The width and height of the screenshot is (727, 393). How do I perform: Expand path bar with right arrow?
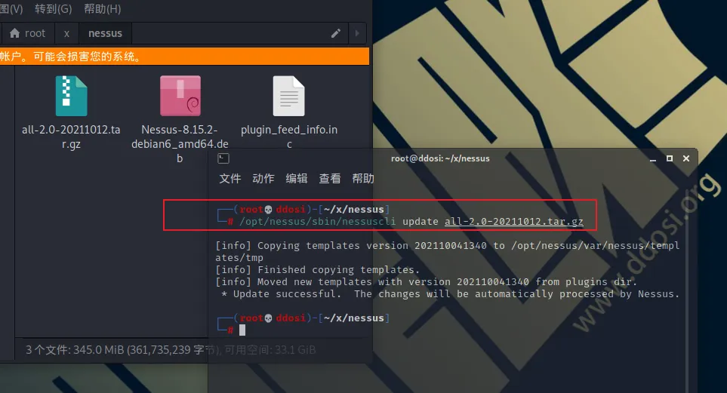point(356,33)
